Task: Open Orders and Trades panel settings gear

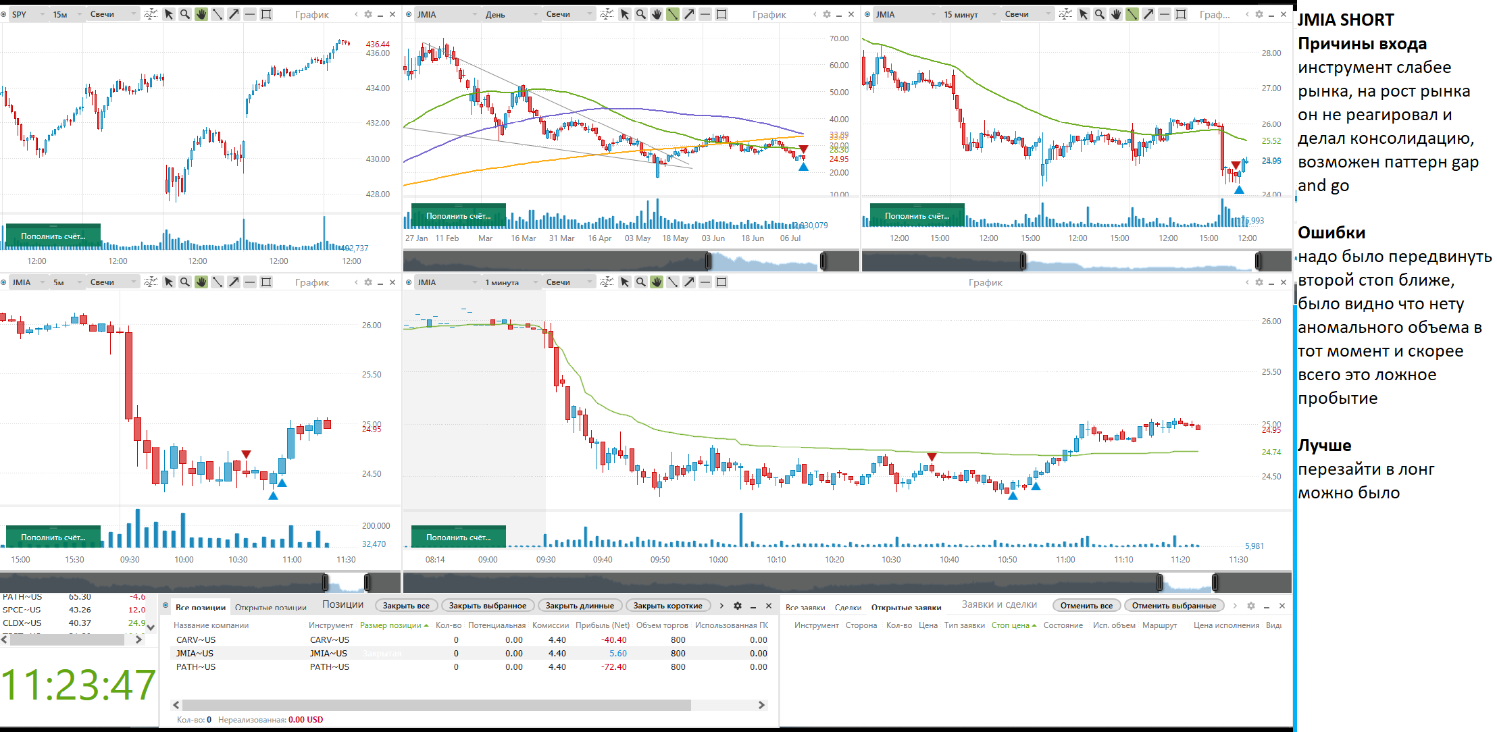Action: tap(1251, 606)
